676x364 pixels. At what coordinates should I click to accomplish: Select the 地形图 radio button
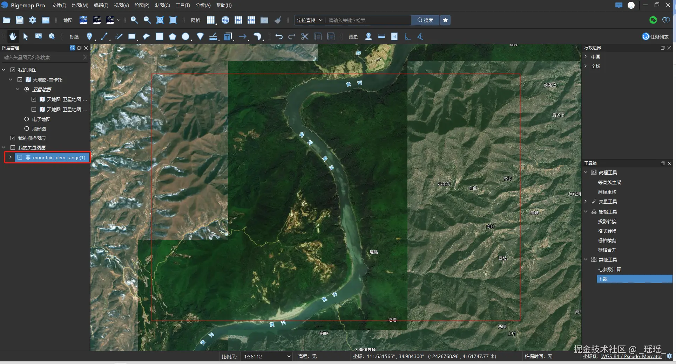coord(27,129)
